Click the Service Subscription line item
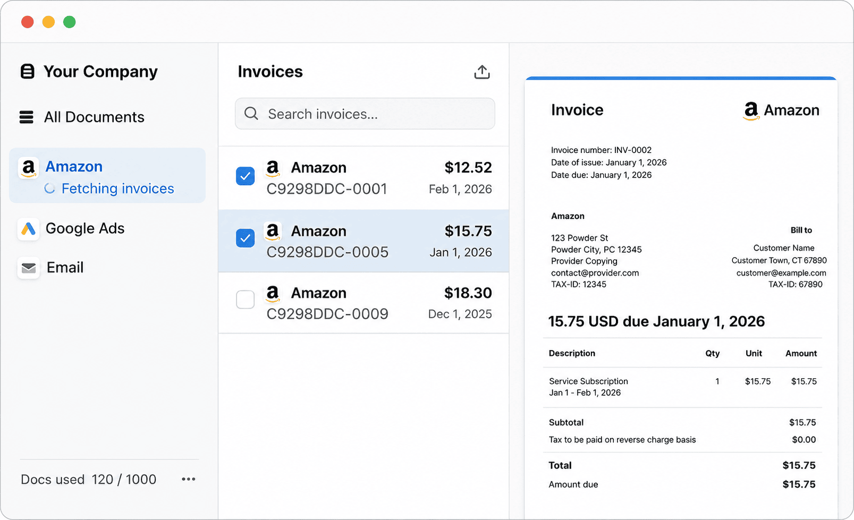 click(x=588, y=381)
